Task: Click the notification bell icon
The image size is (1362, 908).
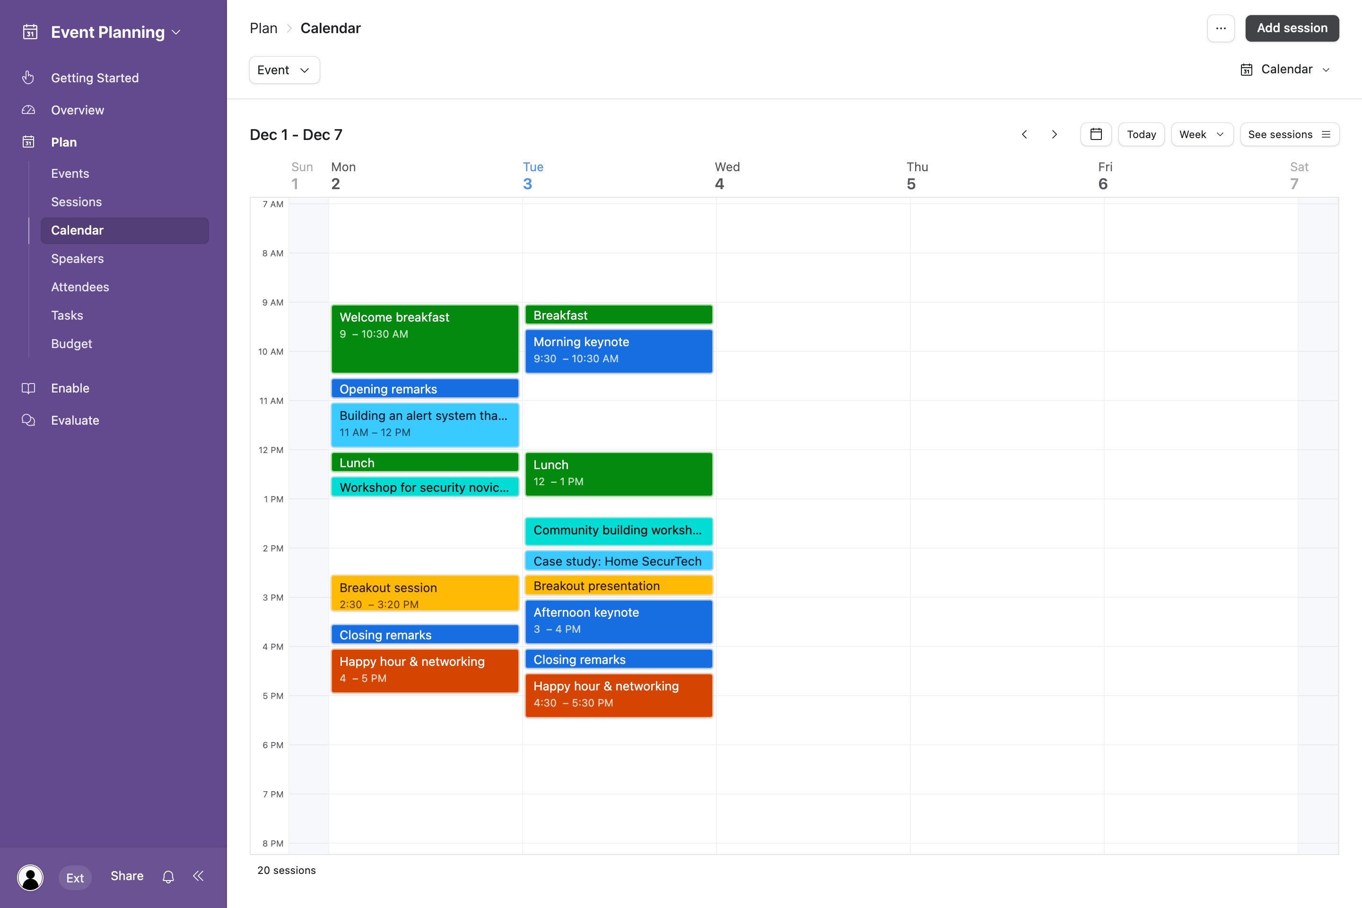Action: tap(168, 877)
